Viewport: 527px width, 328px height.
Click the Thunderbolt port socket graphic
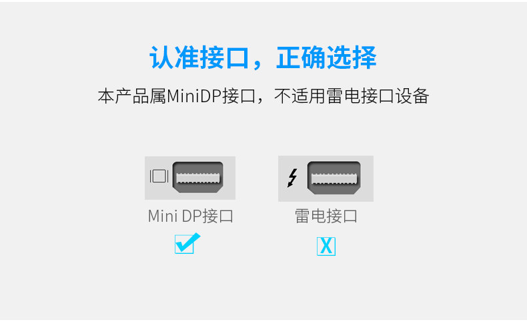point(334,178)
